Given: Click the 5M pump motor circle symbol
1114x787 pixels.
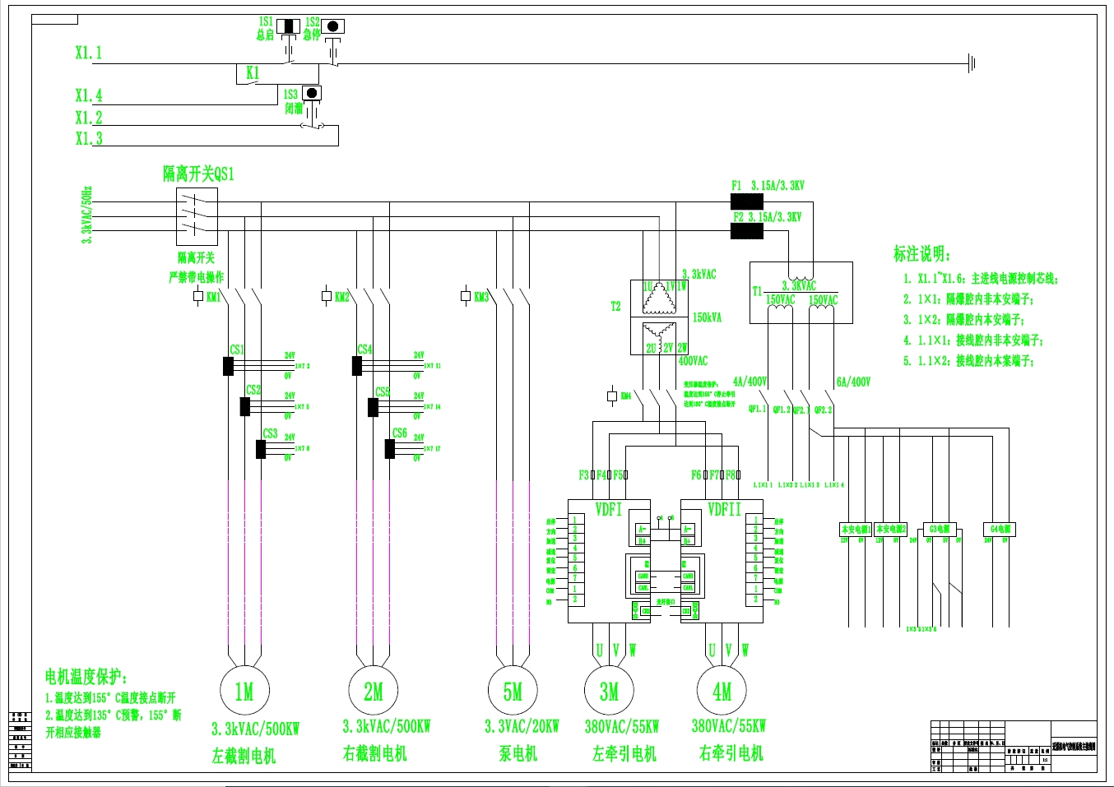Looking at the screenshot, I should click(x=513, y=692).
